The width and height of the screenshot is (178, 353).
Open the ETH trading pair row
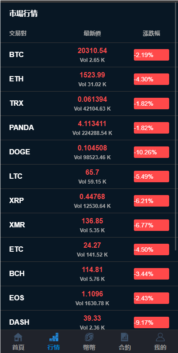click(x=87, y=79)
